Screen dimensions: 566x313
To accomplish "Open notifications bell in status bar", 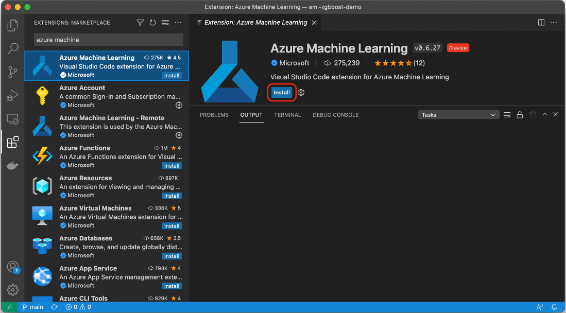I will click(x=554, y=307).
